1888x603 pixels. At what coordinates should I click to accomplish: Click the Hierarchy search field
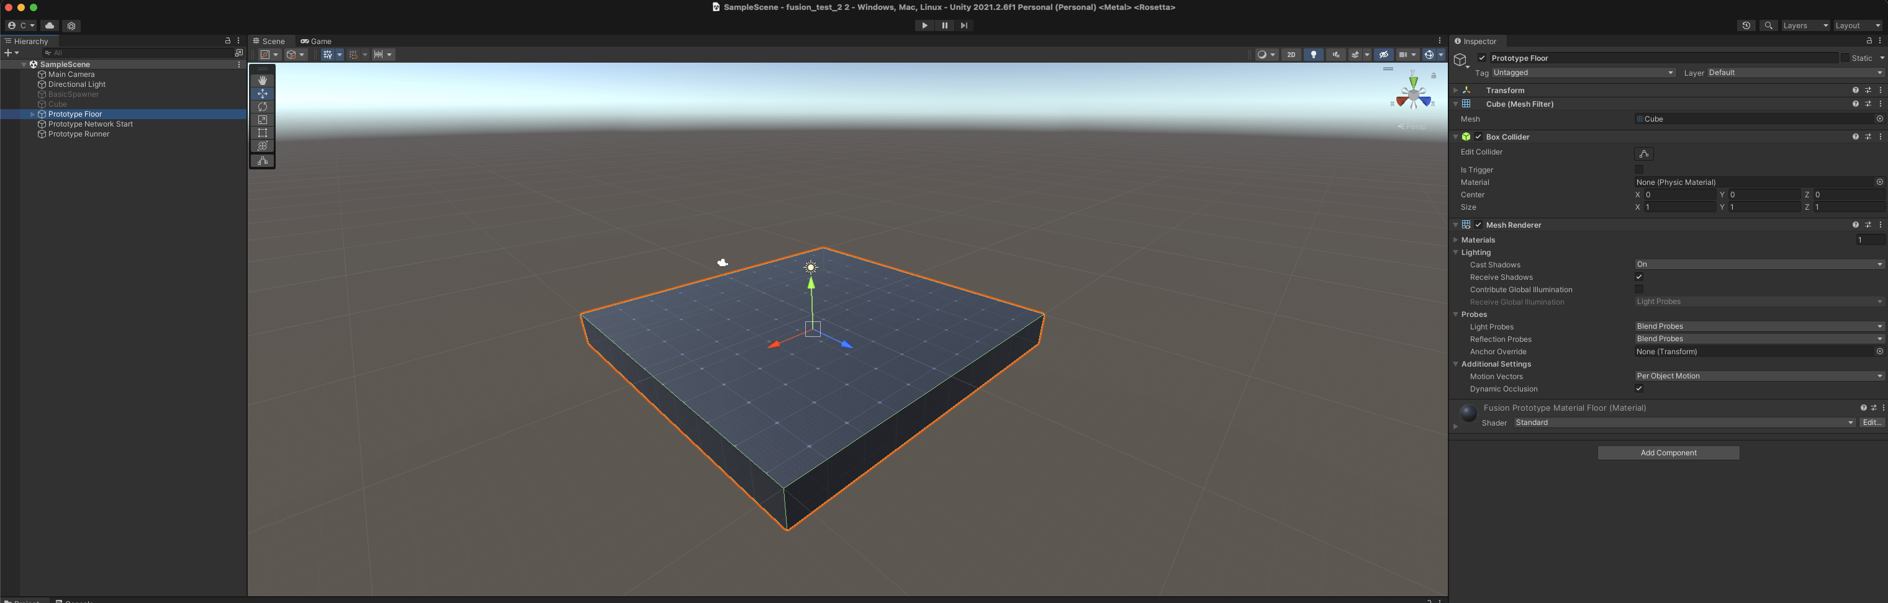click(x=138, y=53)
